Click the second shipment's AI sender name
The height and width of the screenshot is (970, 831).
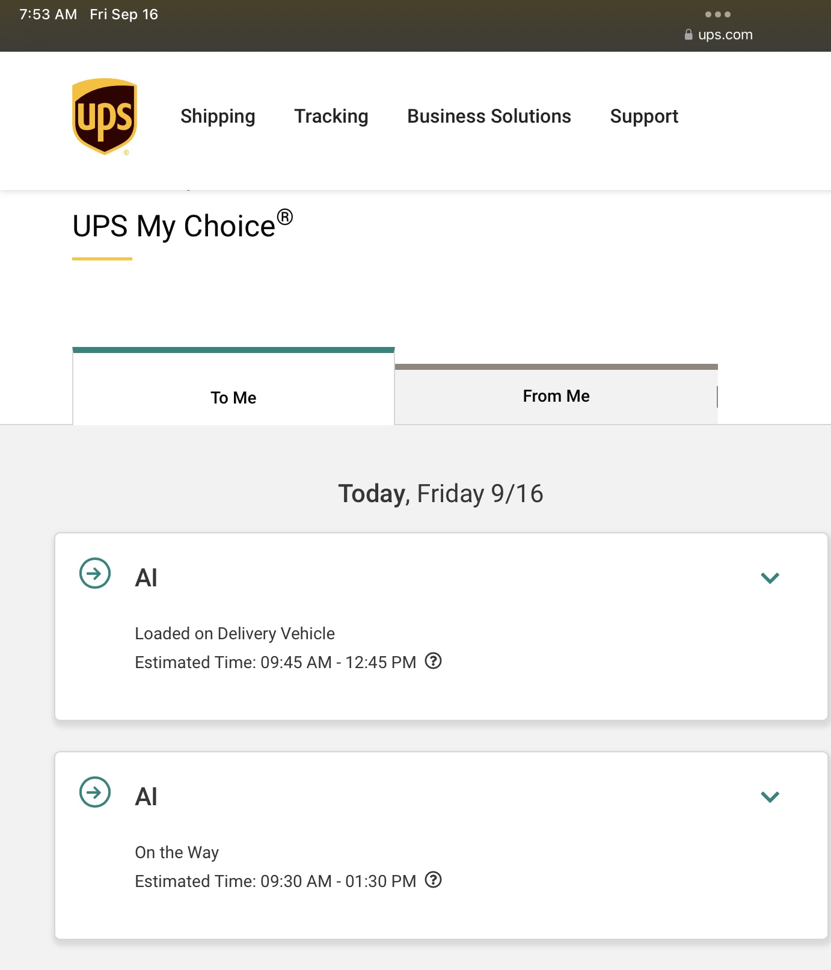(x=146, y=797)
